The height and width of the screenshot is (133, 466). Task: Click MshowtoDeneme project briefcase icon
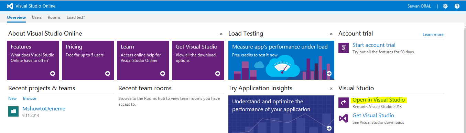pos(14,111)
